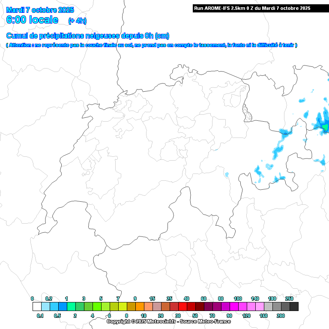
Task: Click the 'Attention' disclaimer line under title
Action: pos(152,45)
